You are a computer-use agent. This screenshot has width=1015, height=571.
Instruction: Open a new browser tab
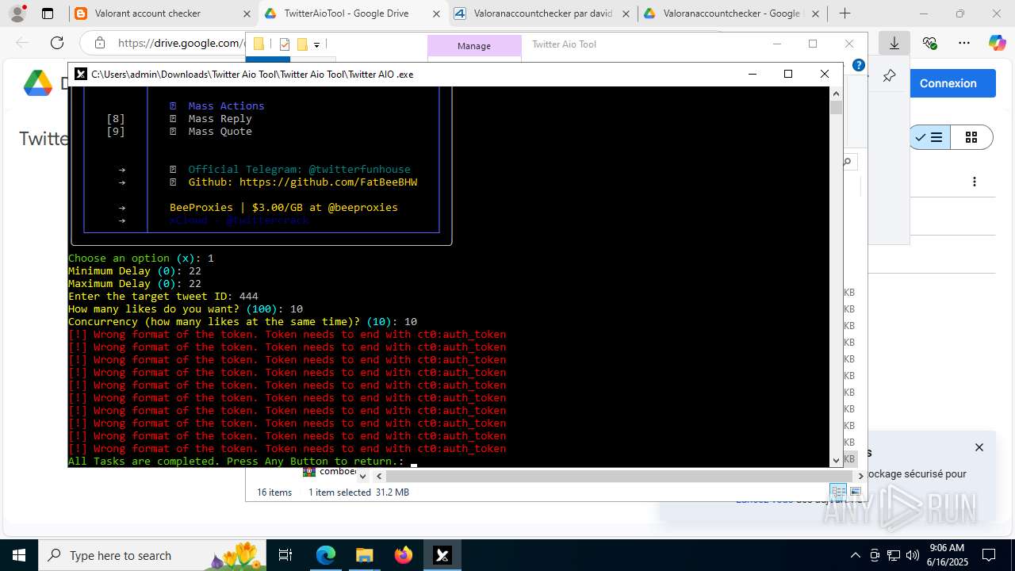click(845, 13)
